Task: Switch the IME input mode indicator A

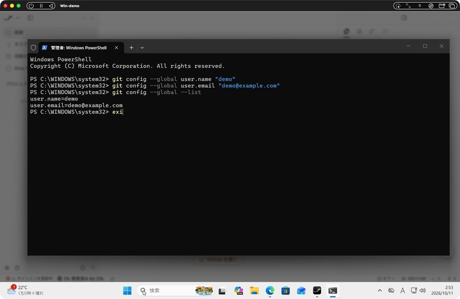Action: 402,291
